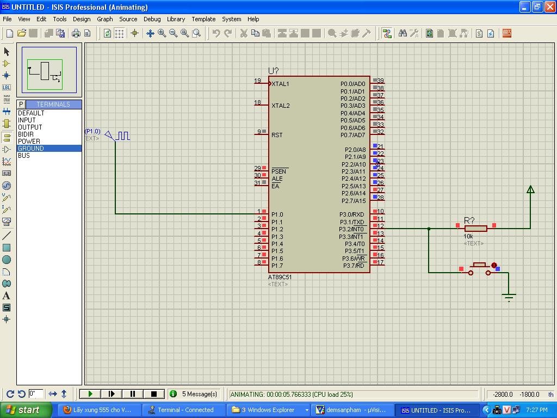Click the Search and Tag binoculars icon

[x=403, y=33]
